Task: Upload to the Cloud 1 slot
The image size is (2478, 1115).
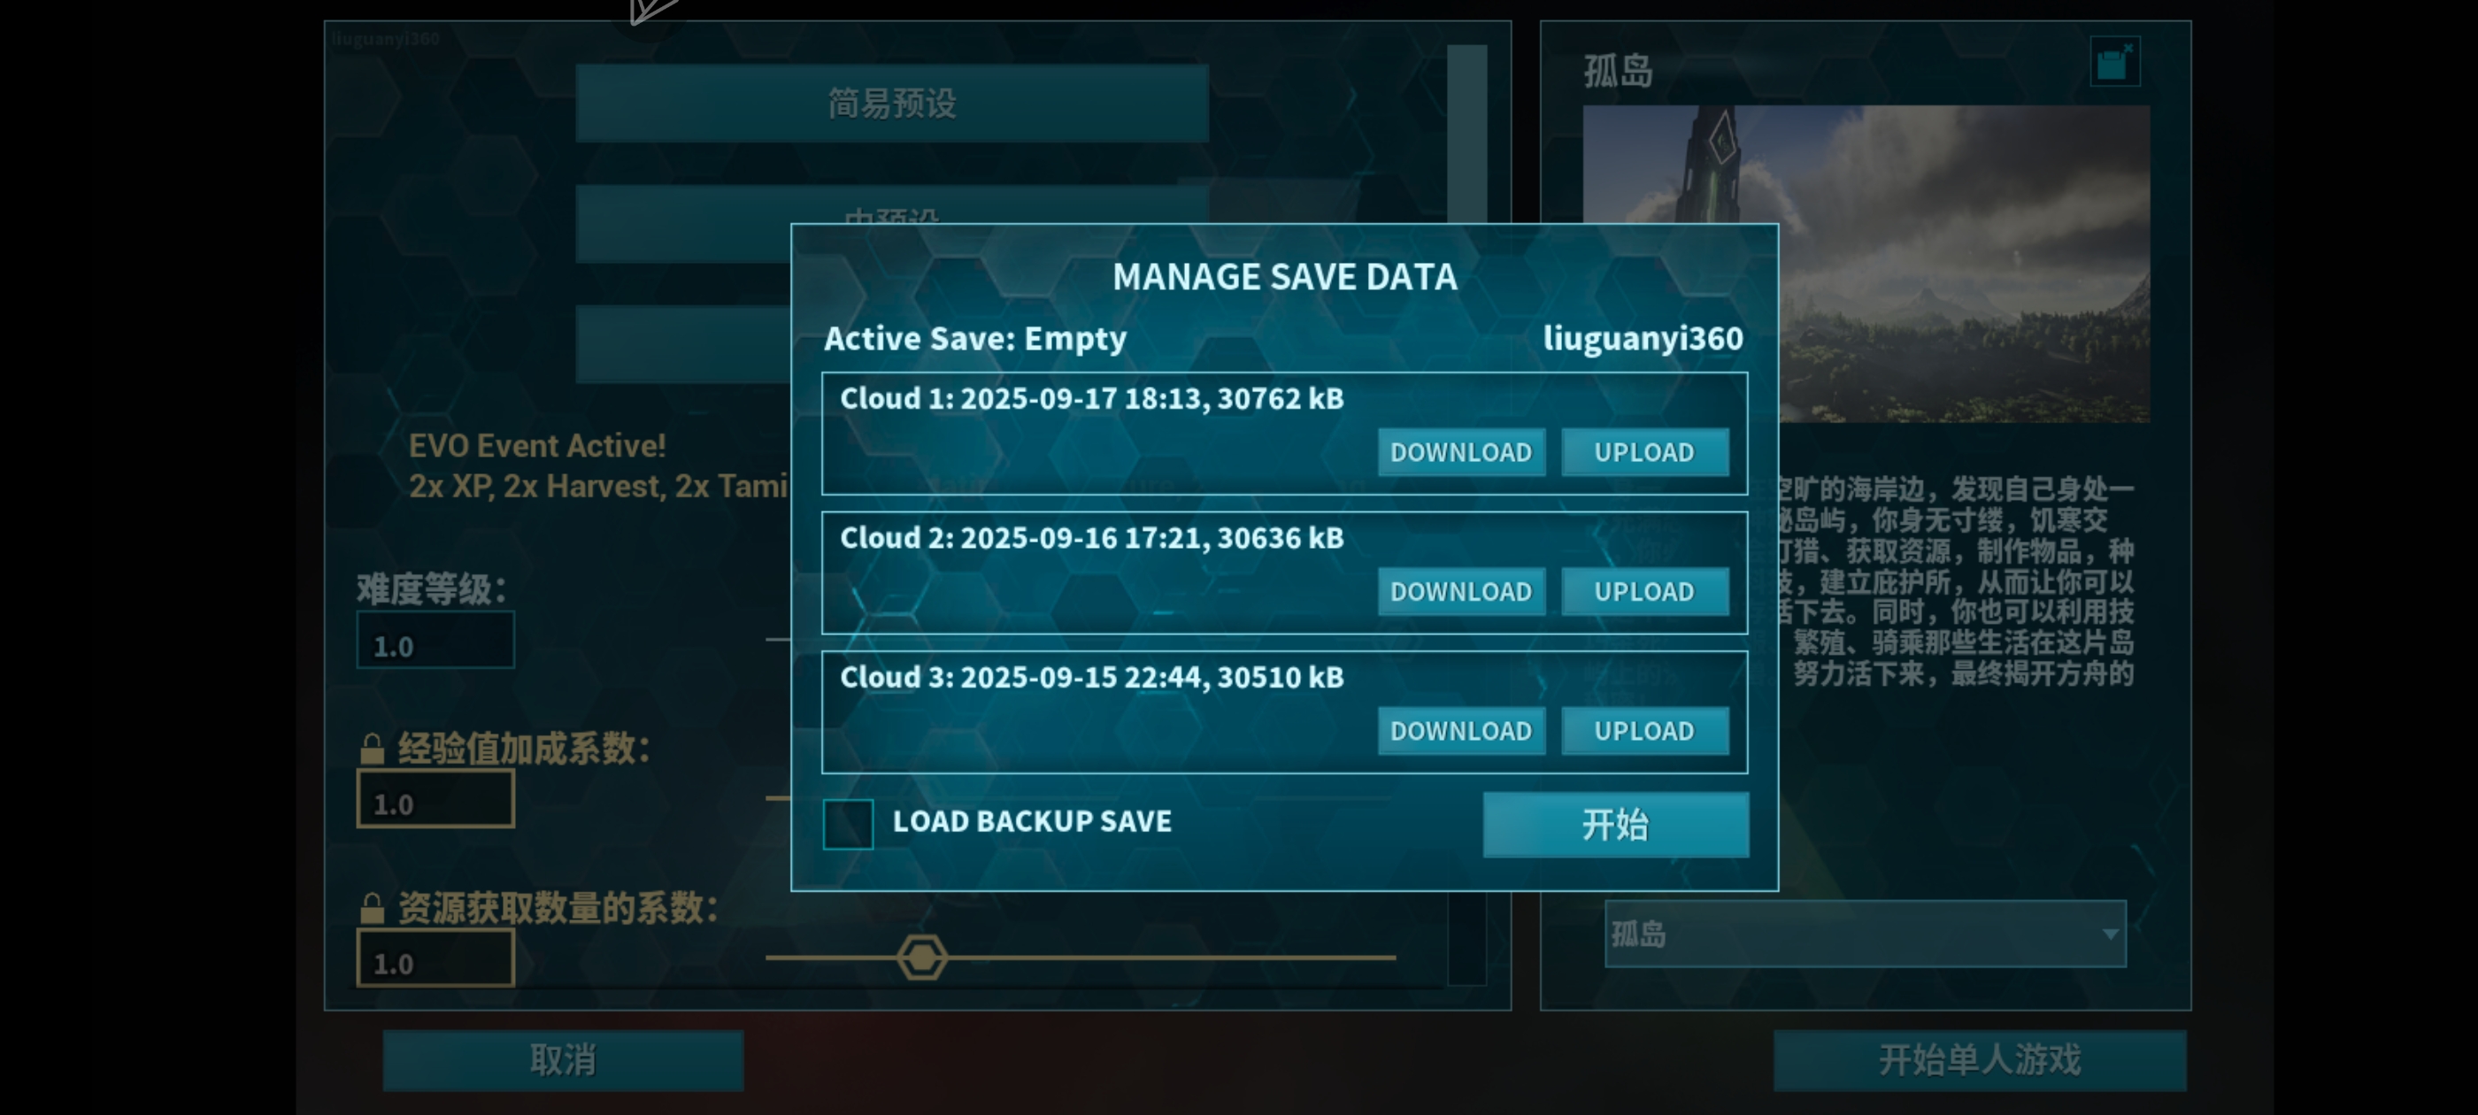Action: (1644, 452)
